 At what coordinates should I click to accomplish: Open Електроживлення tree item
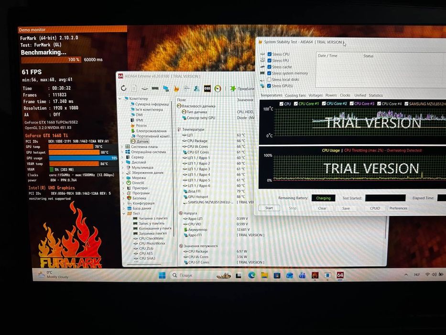pyautogui.click(x=152, y=131)
